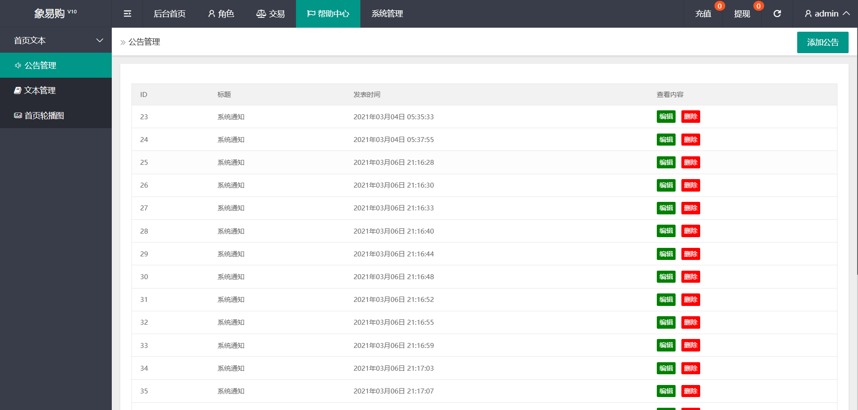858x410 pixels.
Task: Delete announcement ID 33
Action: pyautogui.click(x=691, y=345)
